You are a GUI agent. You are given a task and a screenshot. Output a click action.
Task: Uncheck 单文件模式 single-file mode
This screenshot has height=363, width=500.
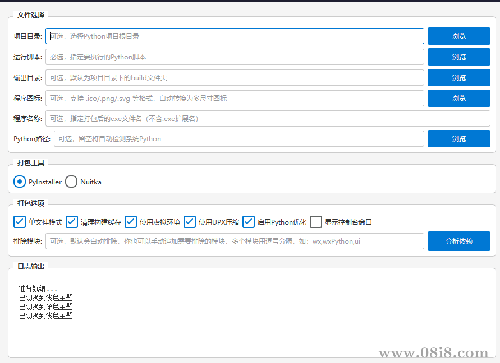19,222
